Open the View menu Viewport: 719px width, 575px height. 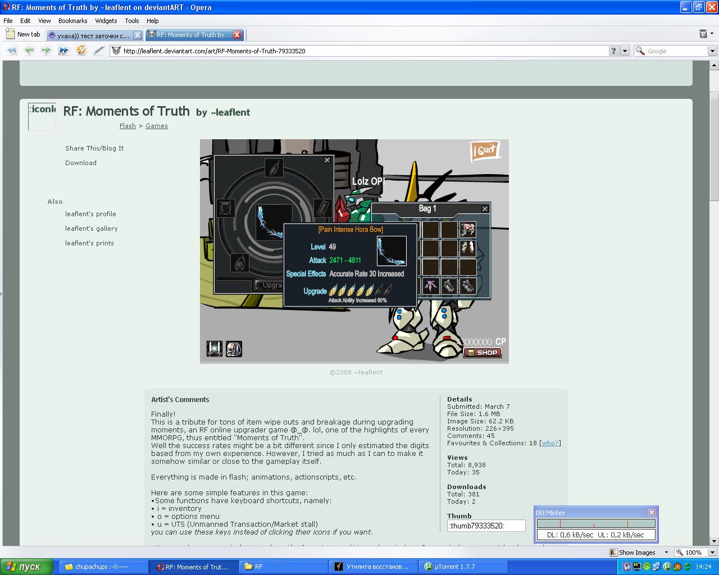44,21
